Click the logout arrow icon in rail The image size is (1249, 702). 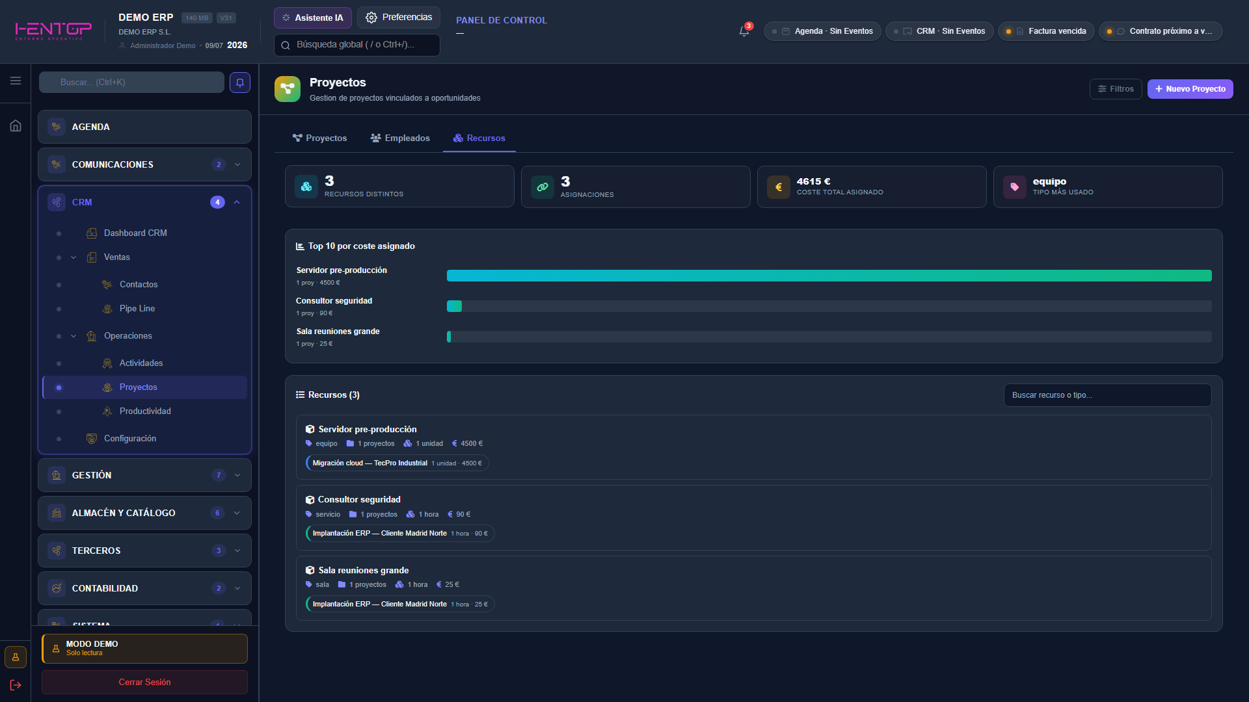pos(16,685)
